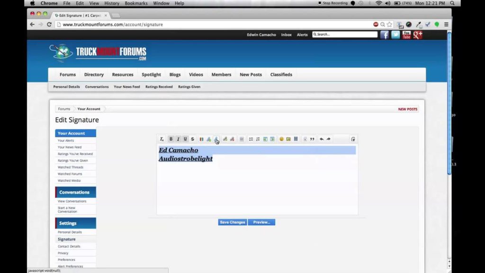The width and height of the screenshot is (485, 273).
Task: Click the insert media film icon
Action: tap(296, 139)
